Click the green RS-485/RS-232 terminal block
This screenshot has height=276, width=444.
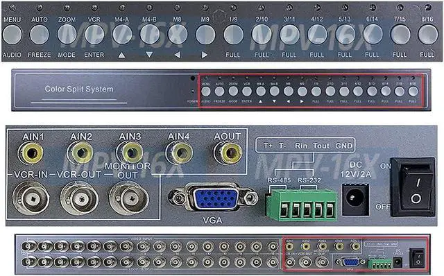[x=302, y=206]
